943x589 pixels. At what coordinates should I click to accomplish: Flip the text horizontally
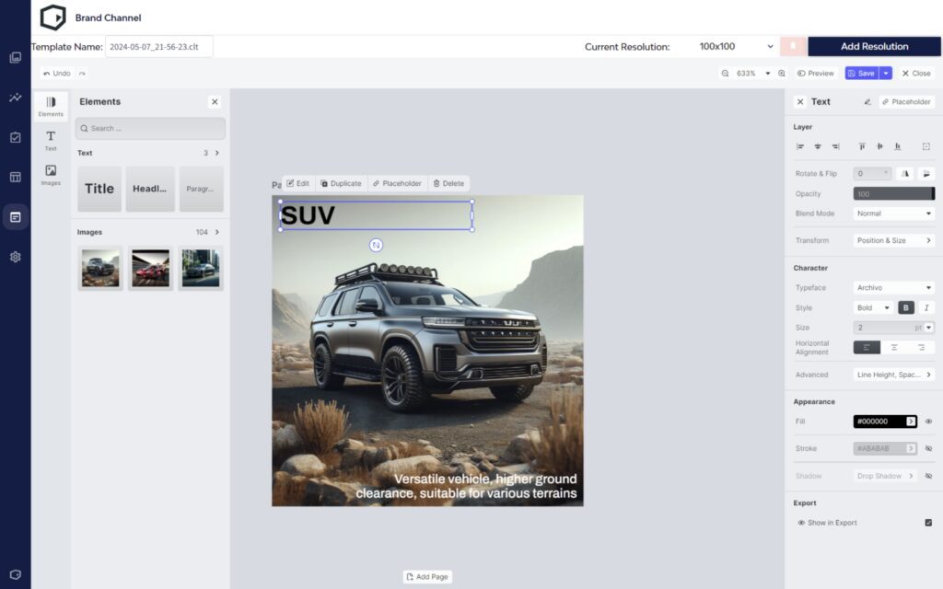tap(905, 173)
